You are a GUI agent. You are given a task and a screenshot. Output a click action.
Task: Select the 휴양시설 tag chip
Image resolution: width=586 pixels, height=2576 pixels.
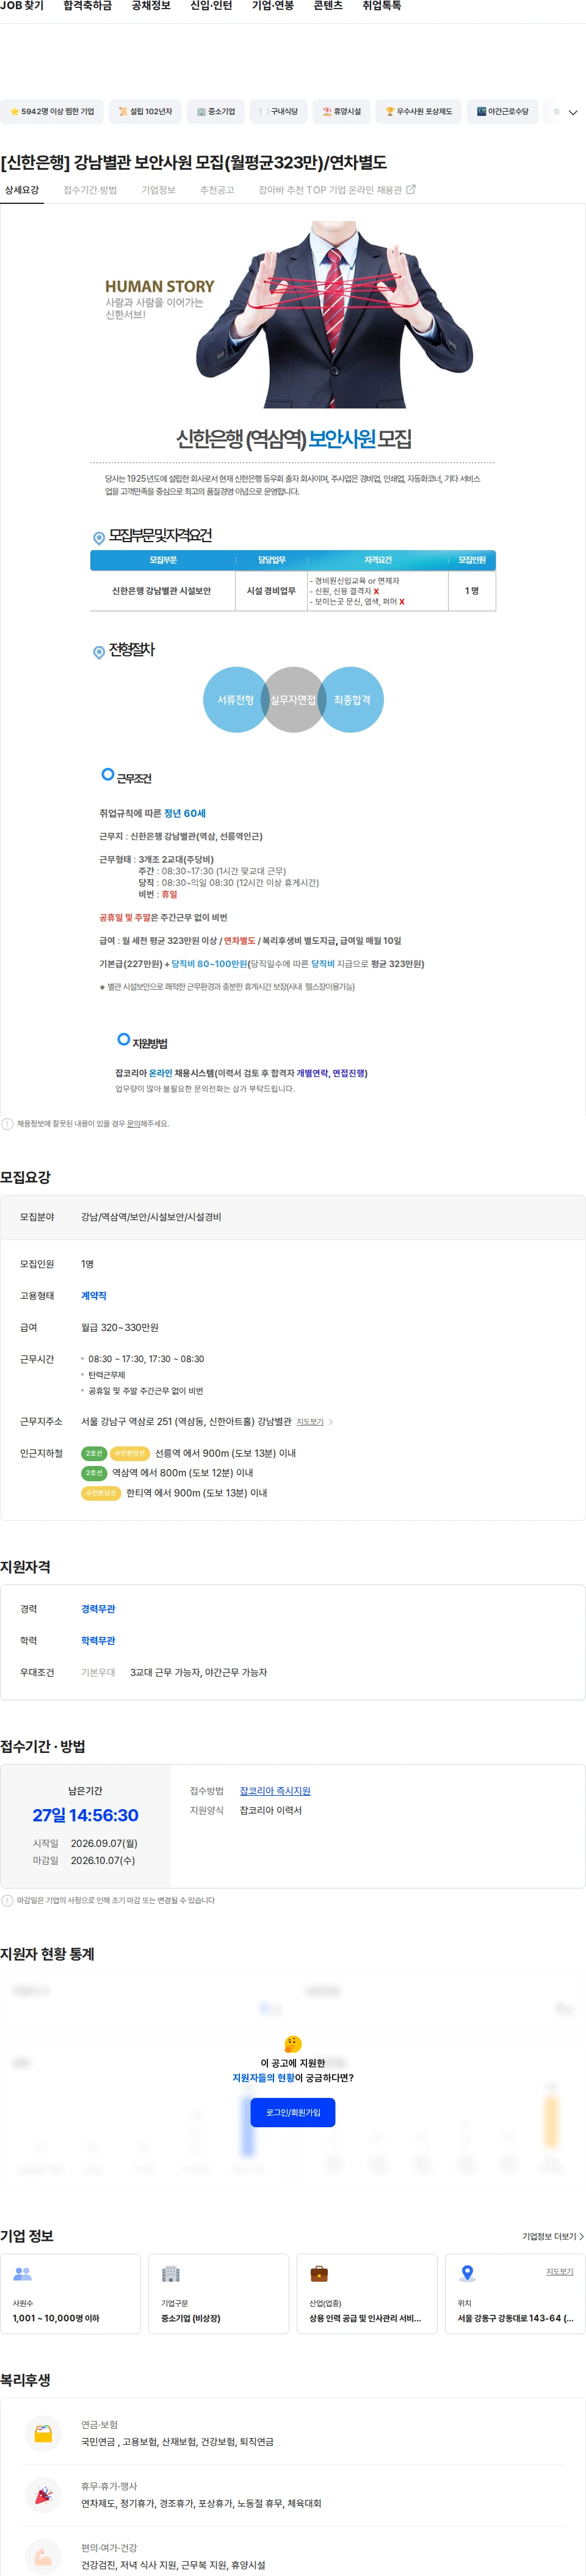point(341,112)
